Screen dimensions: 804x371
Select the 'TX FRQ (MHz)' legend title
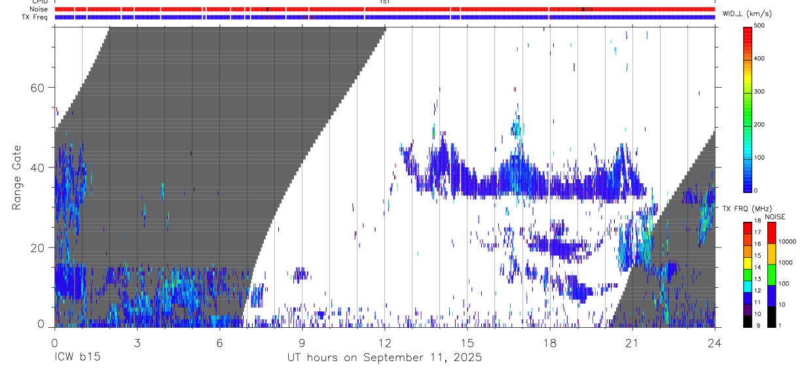746,209
